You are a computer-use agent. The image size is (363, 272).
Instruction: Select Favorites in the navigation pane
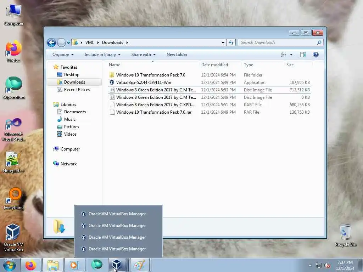[x=69, y=67]
